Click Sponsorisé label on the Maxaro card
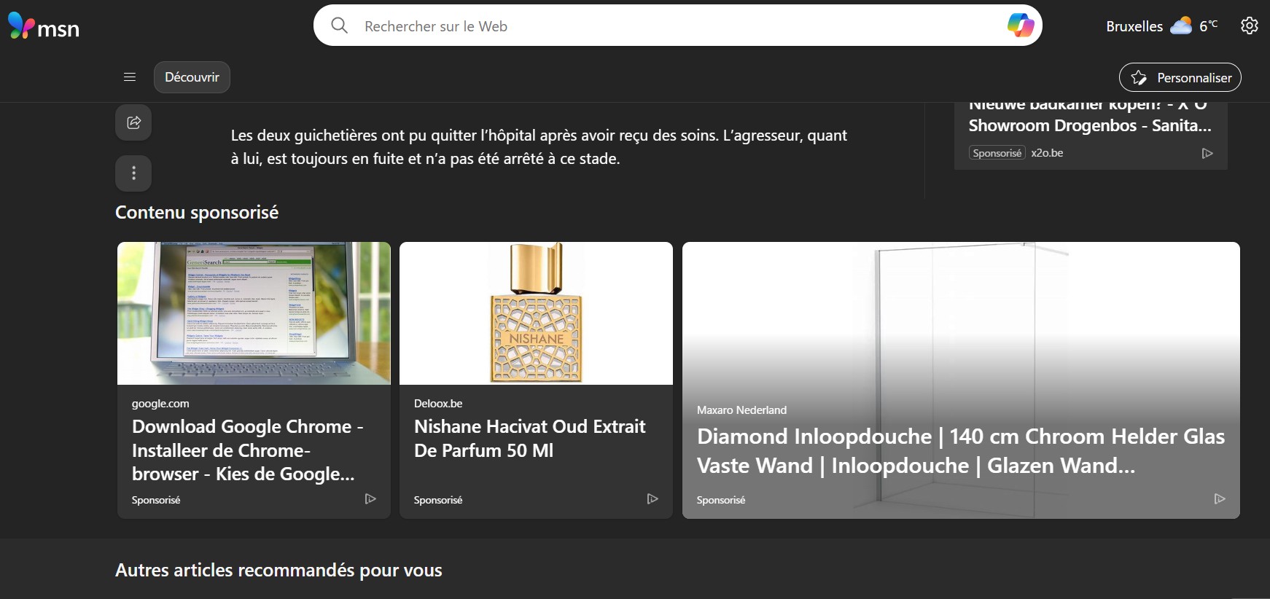 coord(721,500)
